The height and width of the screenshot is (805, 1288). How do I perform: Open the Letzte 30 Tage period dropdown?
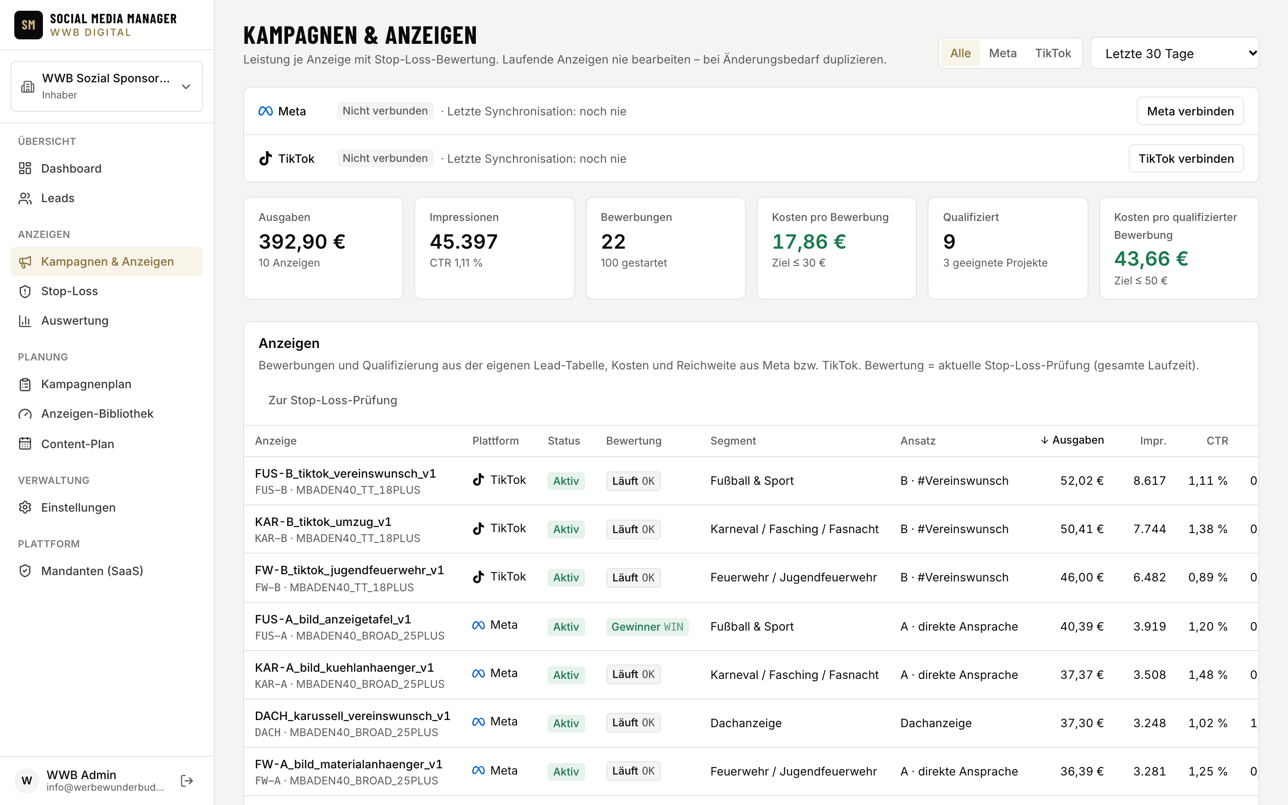(x=1175, y=53)
